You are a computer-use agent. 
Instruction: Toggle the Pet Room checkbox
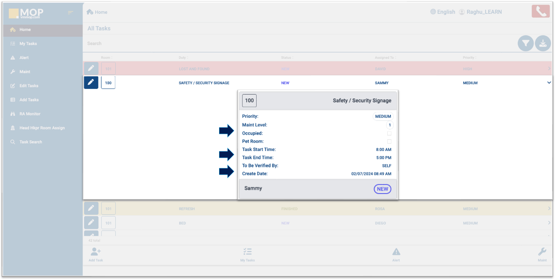point(389,141)
